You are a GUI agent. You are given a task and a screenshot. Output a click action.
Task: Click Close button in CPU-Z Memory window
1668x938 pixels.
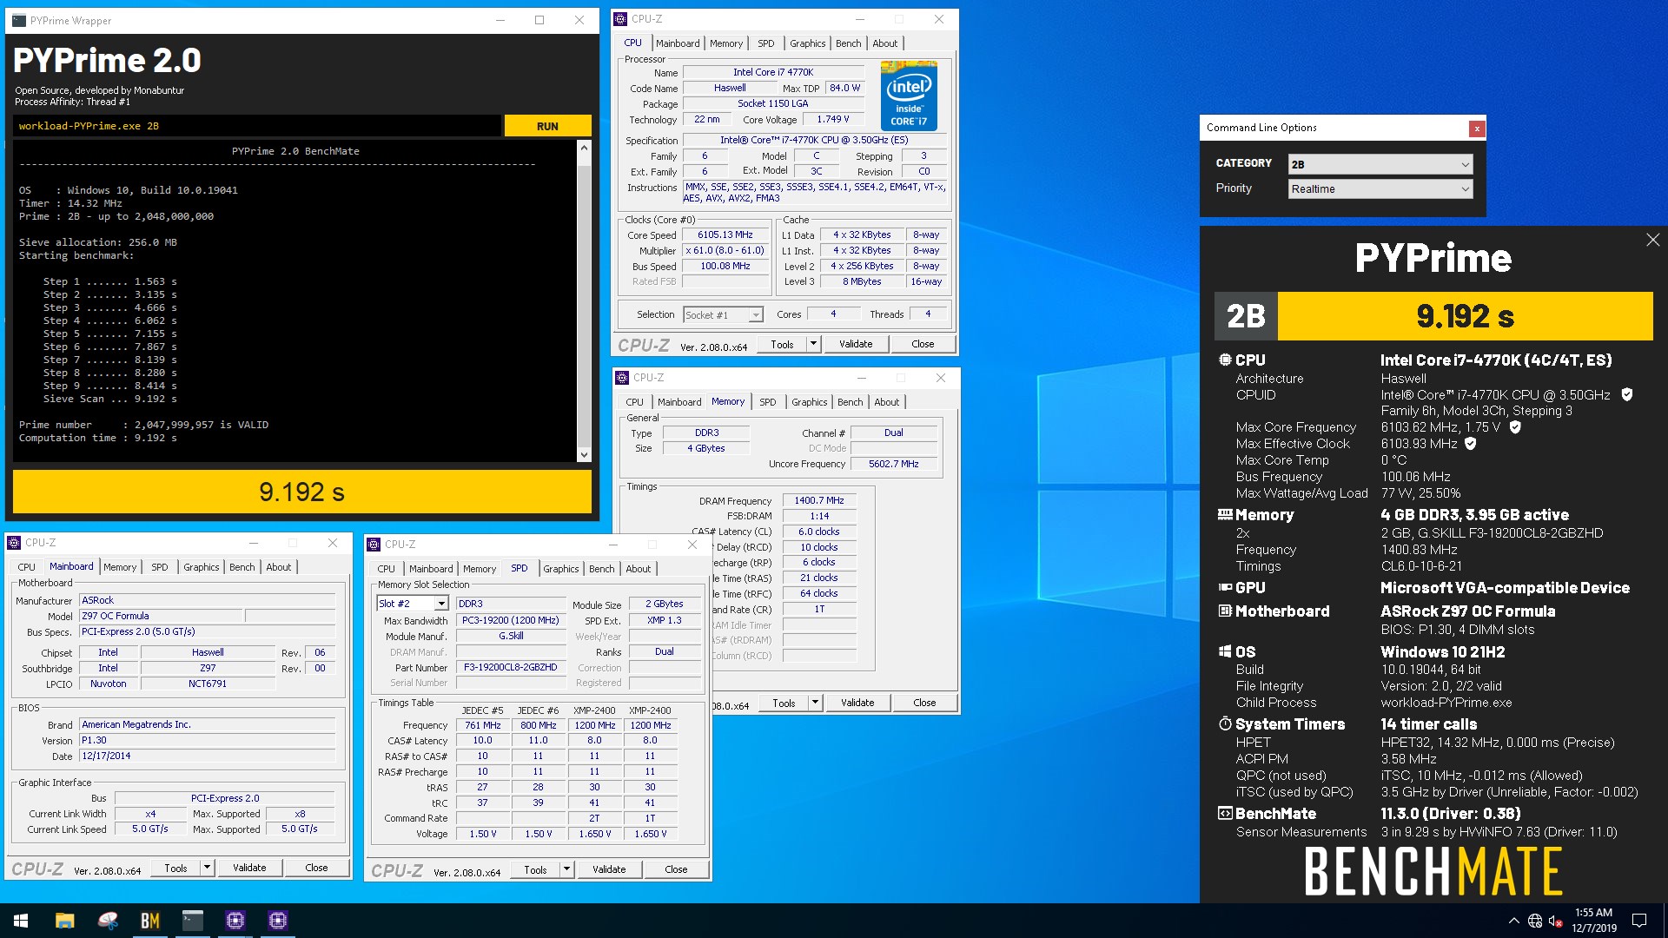tap(923, 703)
